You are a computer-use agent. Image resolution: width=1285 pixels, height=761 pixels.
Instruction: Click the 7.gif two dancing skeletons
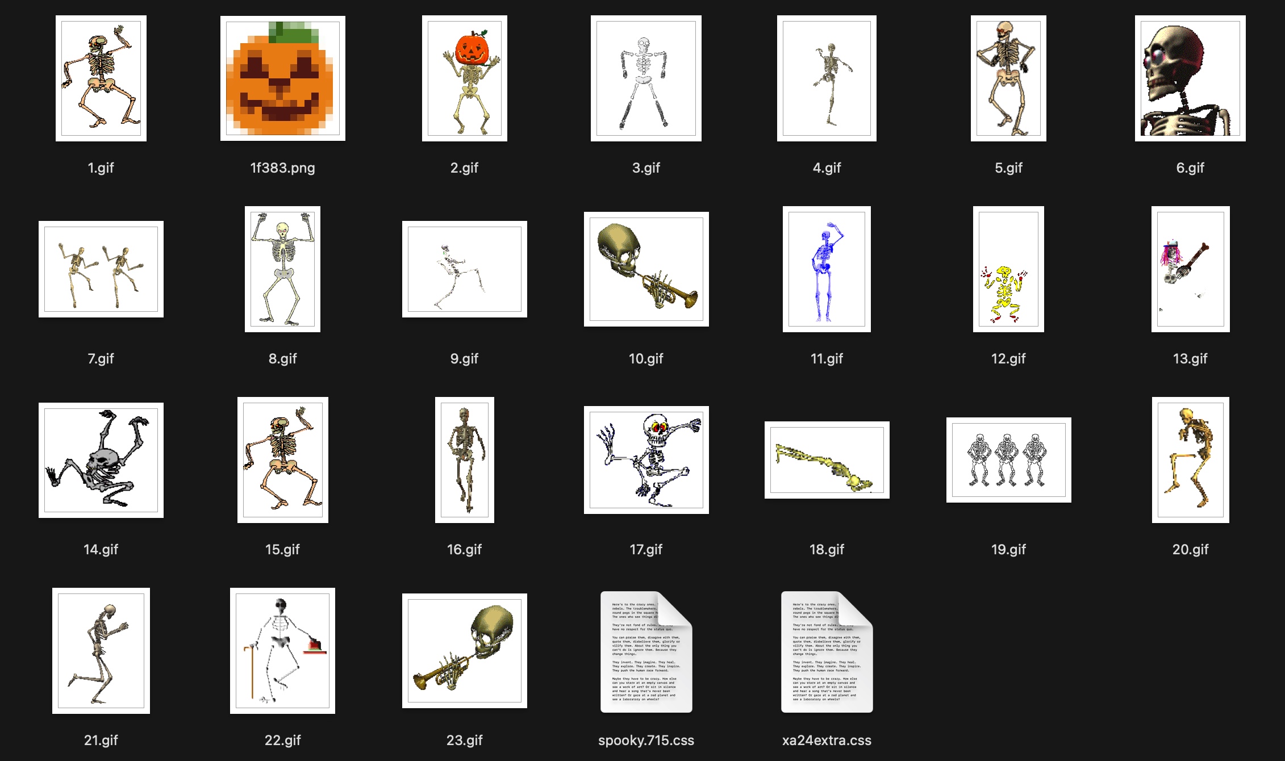[101, 269]
